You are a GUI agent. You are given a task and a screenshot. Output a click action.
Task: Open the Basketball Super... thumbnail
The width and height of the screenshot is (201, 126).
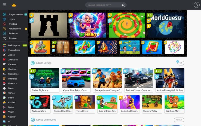[x=130, y=102]
